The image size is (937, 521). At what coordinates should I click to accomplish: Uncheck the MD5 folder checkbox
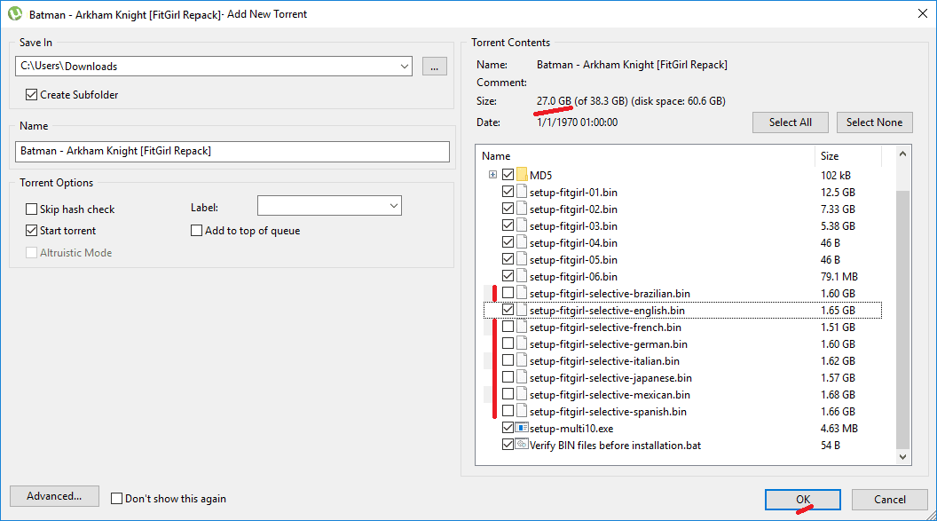point(508,175)
